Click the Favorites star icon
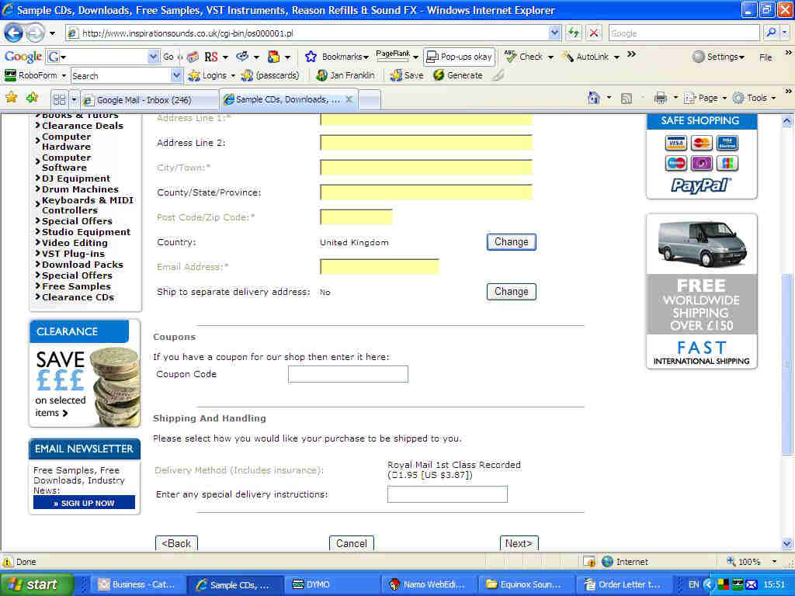 click(x=11, y=98)
